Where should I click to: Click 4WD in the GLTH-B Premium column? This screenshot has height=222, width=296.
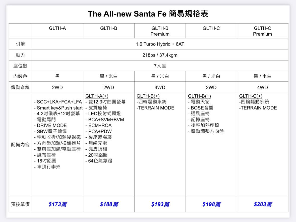click(x=160, y=88)
